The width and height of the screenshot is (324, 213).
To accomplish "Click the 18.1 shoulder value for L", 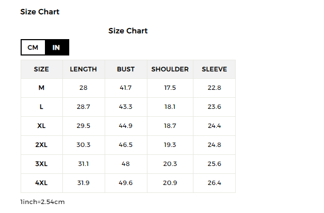I will tap(170, 107).
